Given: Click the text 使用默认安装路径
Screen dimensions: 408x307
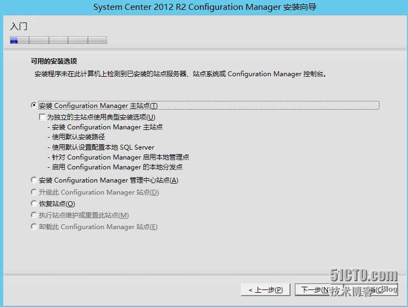Looking at the screenshot, I should [x=79, y=137].
